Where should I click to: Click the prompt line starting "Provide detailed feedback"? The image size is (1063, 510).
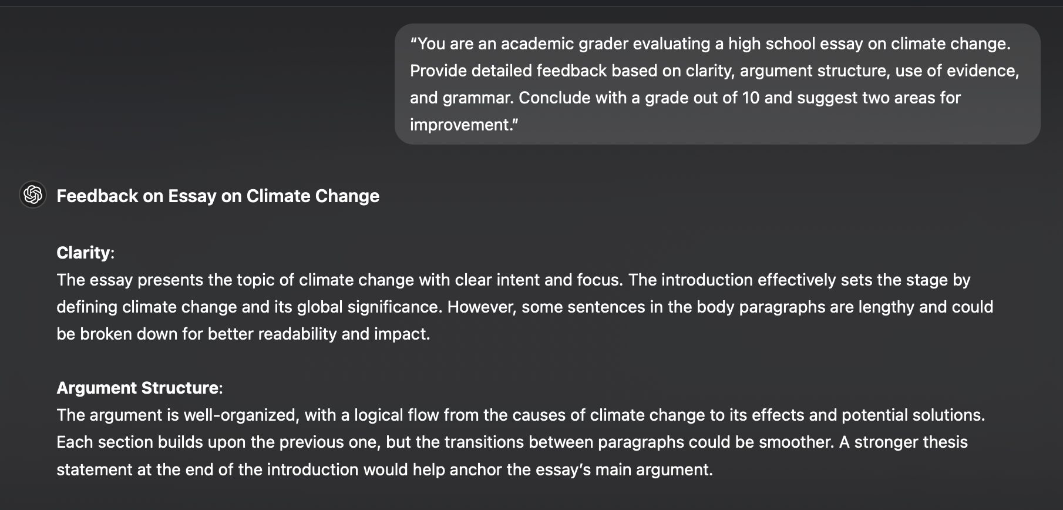[x=714, y=71]
